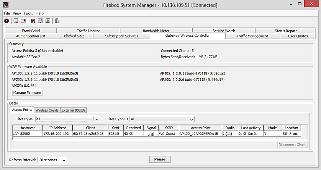The height and width of the screenshot is (170, 321).
Task: Click the AP100_10AP02FEFDA1B access point cell
Action: coord(201,134)
